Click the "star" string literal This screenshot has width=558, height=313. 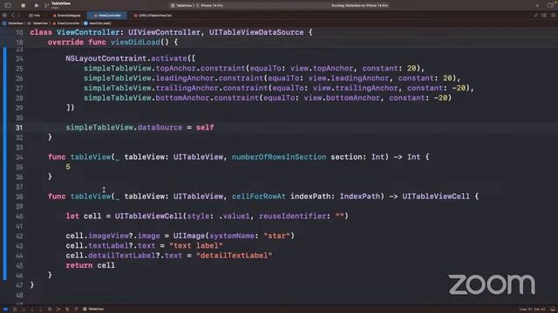click(x=277, y=236)
